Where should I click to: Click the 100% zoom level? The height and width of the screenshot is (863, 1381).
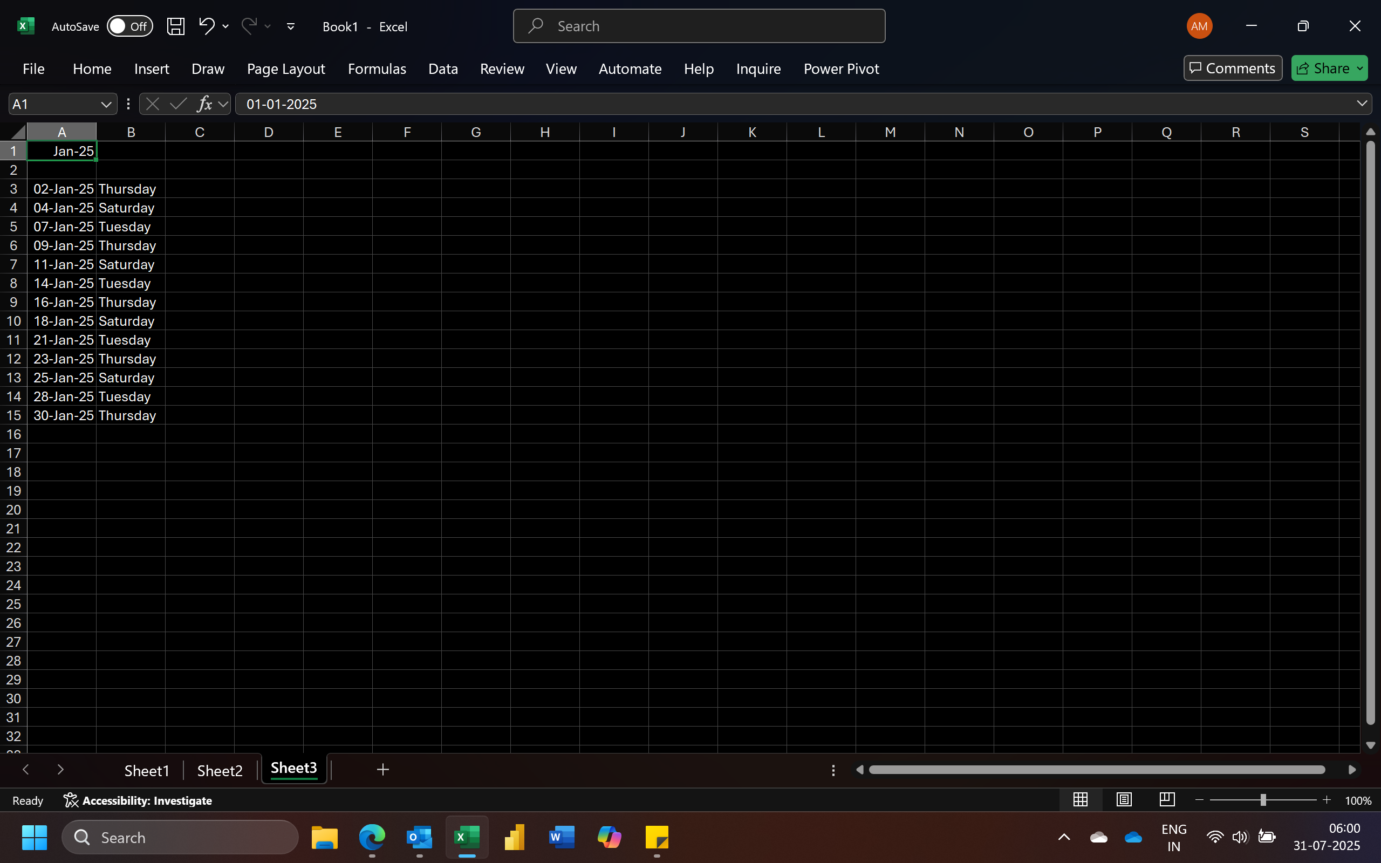tap(1358, 801)
